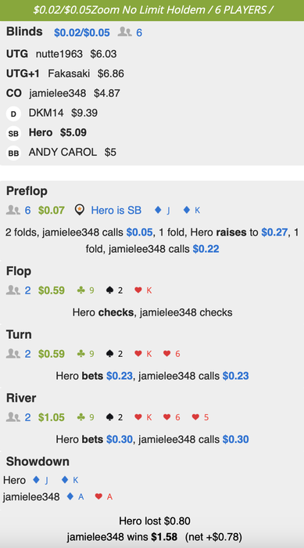
Task: Click the Turn section heading
Action: click(19, 335)
